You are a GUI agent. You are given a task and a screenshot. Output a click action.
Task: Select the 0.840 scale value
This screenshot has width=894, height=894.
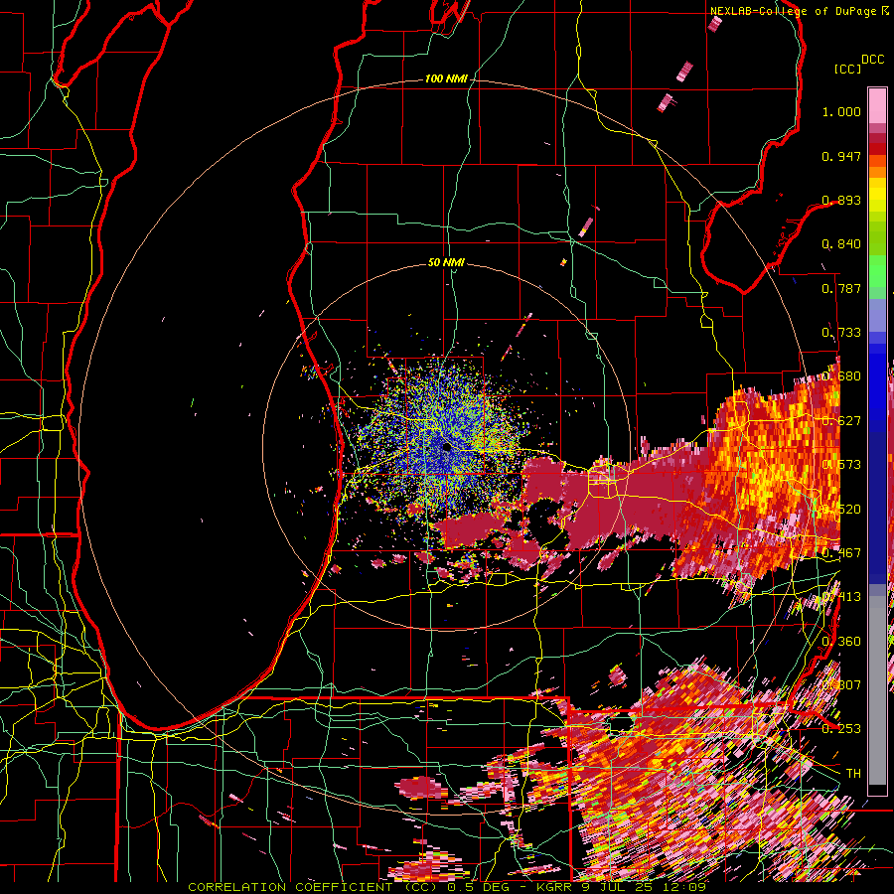click(x=841, y=244)
